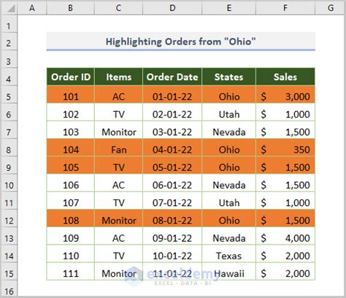Screen dimensions: 346x298
Task: Click the "Ohio" cell in row 5
Action: [x=229, y=94]
